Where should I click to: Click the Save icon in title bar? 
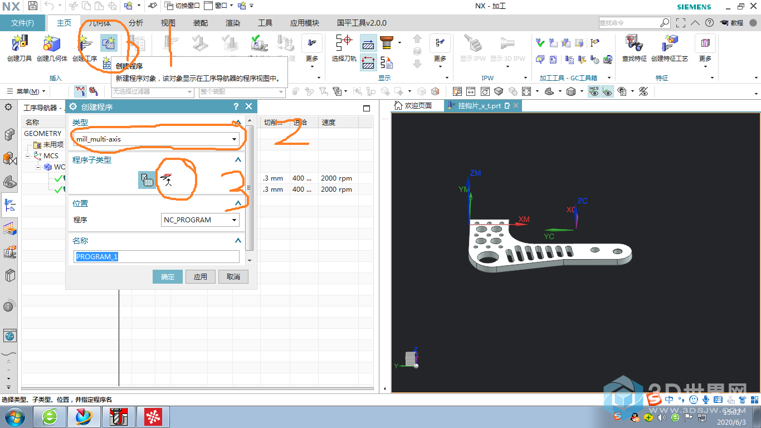coord(33,6)
